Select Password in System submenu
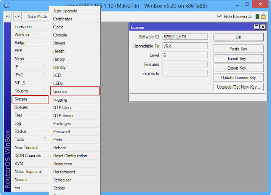Screen dimensions: 271x195 [75, 132]
